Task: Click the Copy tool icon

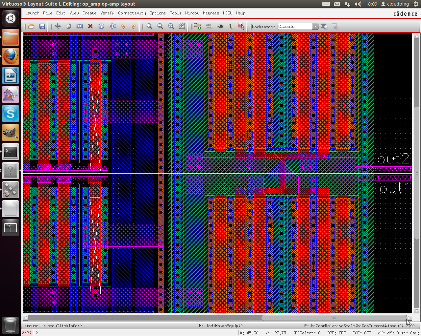Action: click(x=69, y=26)
